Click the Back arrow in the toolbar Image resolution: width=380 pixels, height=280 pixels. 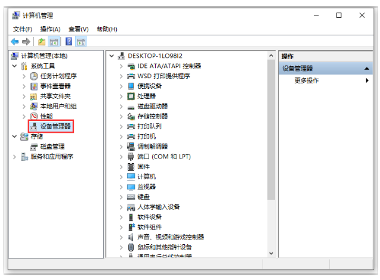point(15,42)
